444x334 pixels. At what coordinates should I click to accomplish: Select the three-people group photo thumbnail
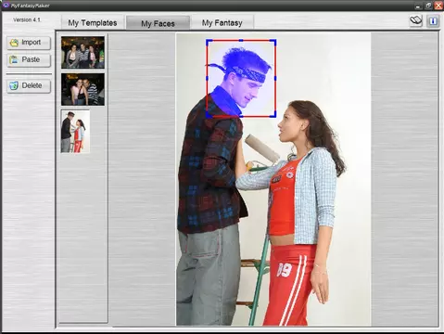click(x=82, y=52)
